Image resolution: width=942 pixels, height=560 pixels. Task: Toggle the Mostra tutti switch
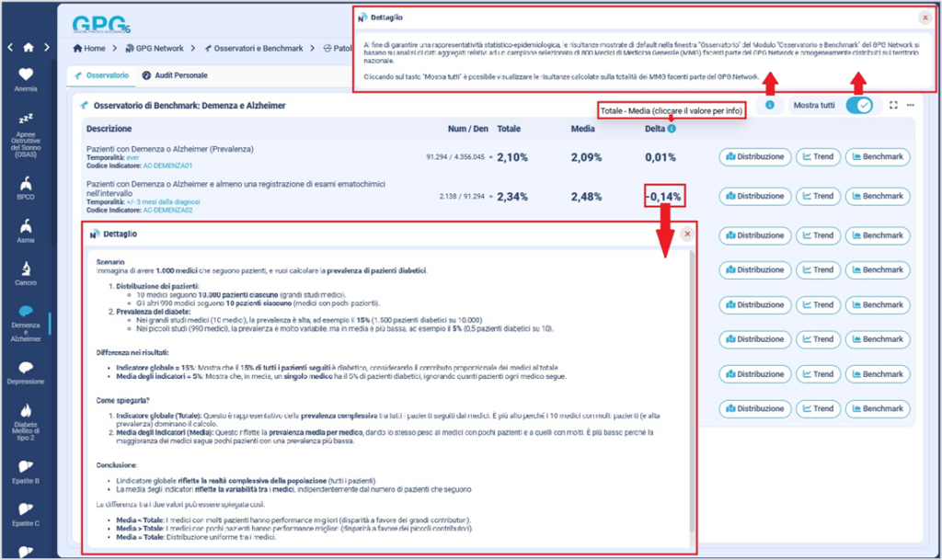pyautogui.click(x=859, y=105)
